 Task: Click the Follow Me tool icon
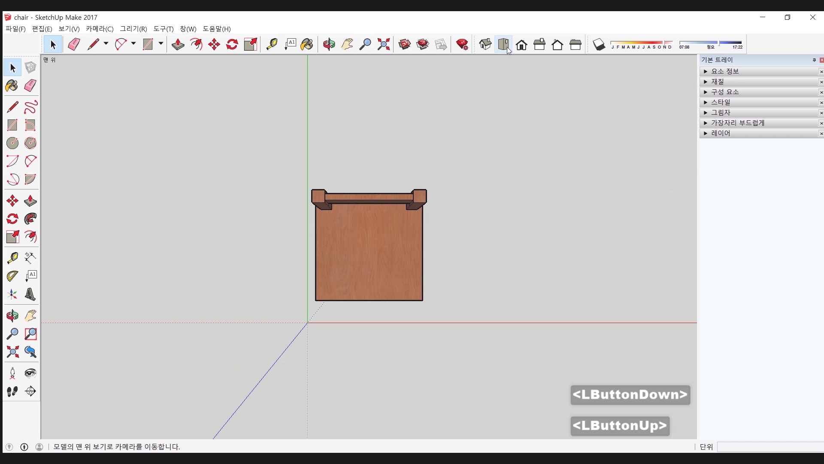pyautogui.click(x=30, y=219)
